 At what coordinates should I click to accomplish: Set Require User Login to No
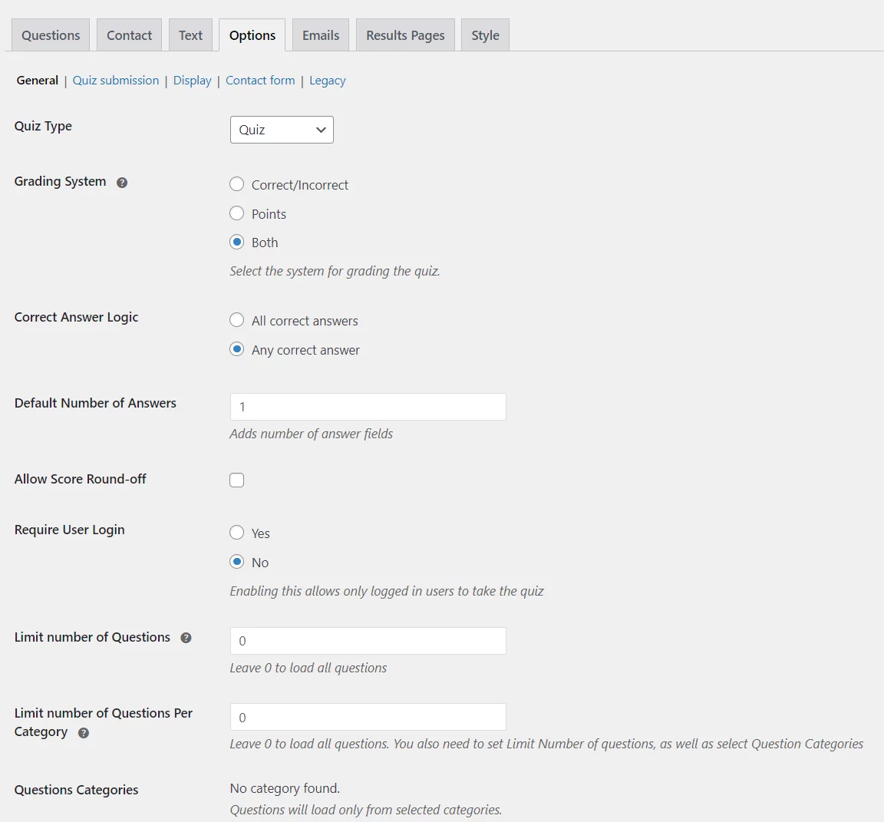pos(237,562)
